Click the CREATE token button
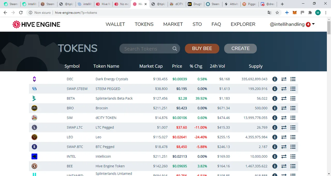Screen dimensions: 331x176 [x=240, y=49]
